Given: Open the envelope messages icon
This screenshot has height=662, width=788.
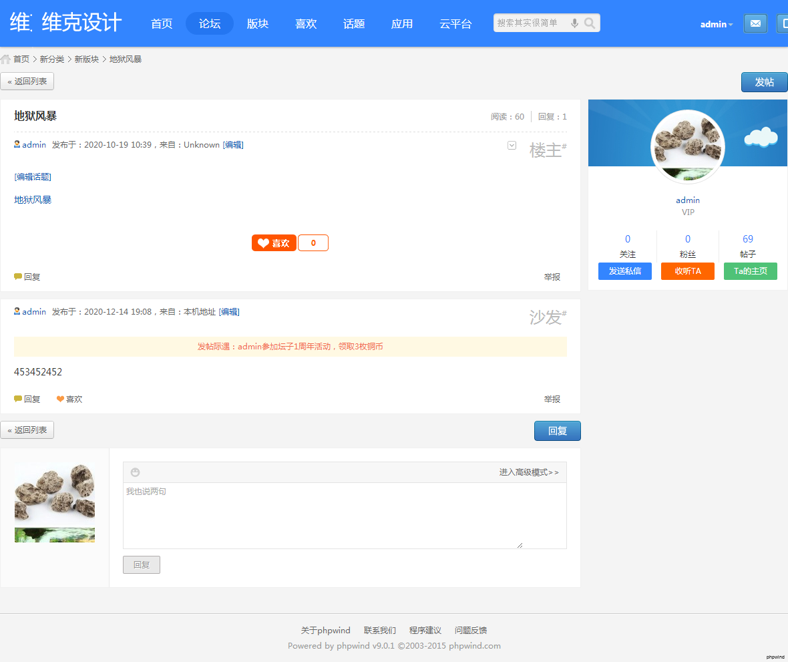Looking at the screenshot, I should click(755, 23).
